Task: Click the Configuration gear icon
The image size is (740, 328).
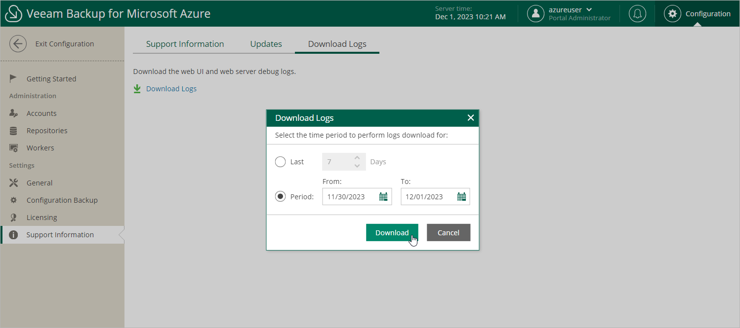Action: (x=672, y=13)
